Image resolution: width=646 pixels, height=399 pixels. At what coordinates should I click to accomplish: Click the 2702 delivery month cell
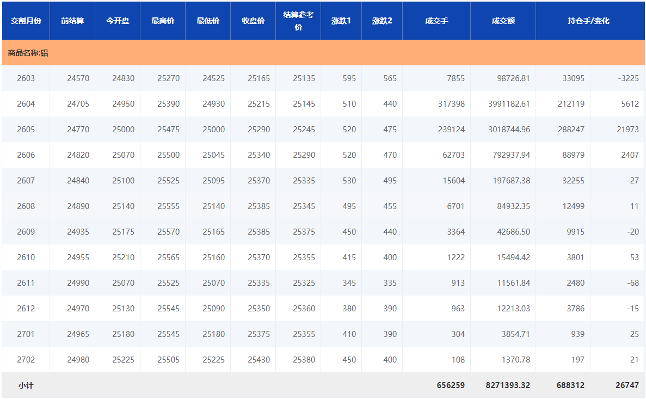26,360
